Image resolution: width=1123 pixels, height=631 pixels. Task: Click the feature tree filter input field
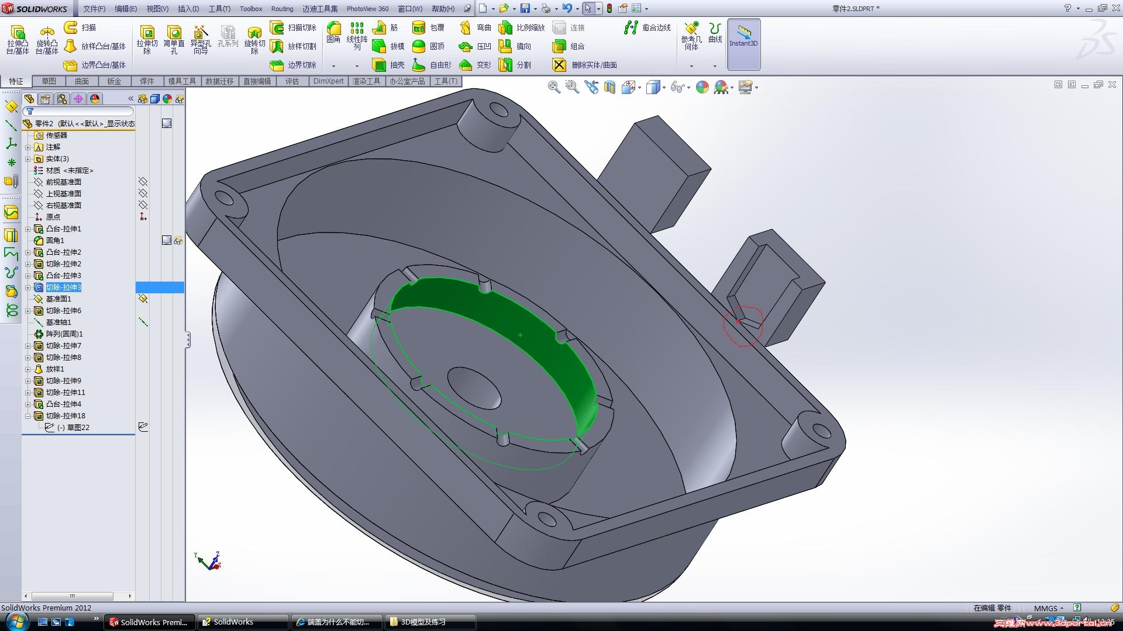tap(81, 111)
